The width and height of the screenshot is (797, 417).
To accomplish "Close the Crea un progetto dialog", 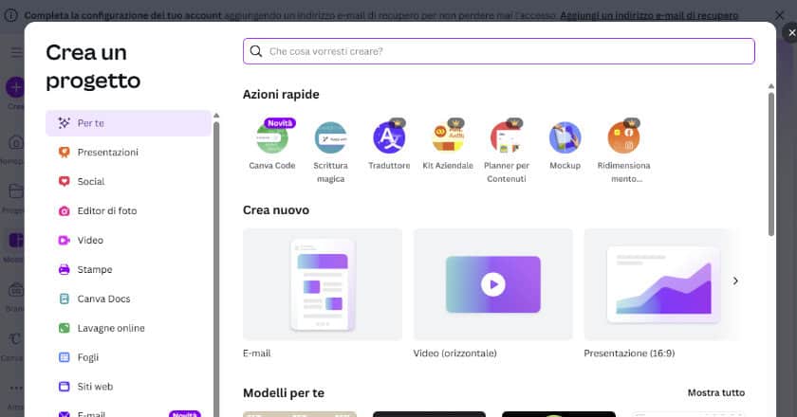I will (791, 33).
